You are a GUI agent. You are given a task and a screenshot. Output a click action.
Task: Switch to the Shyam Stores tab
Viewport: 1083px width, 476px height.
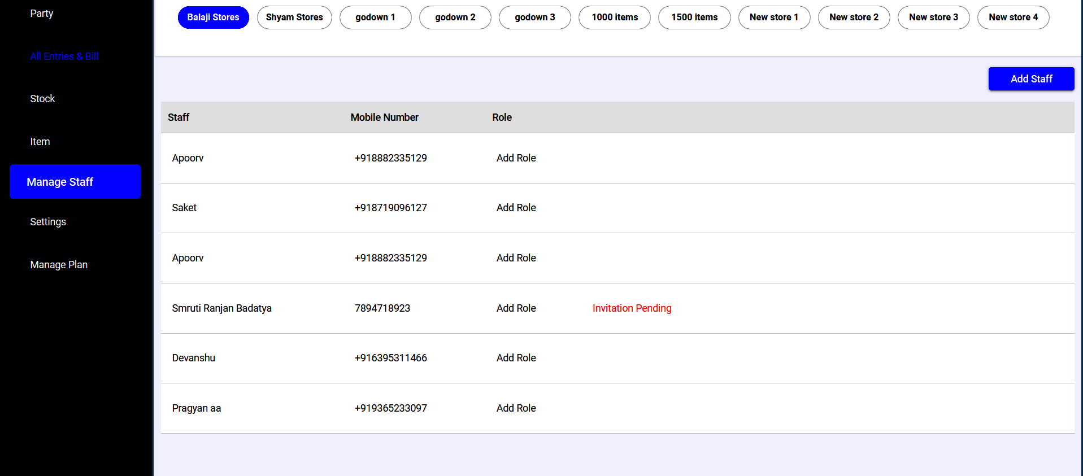(294, 18)
